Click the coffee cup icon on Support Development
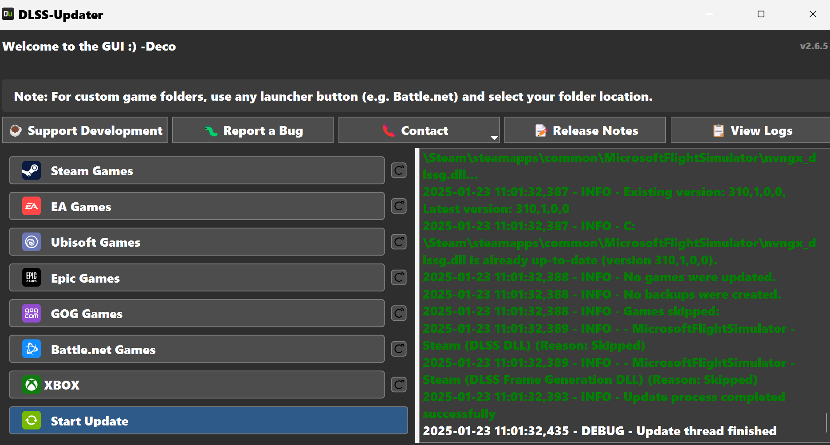Viewport: 830px width, 445px height. 16,130
